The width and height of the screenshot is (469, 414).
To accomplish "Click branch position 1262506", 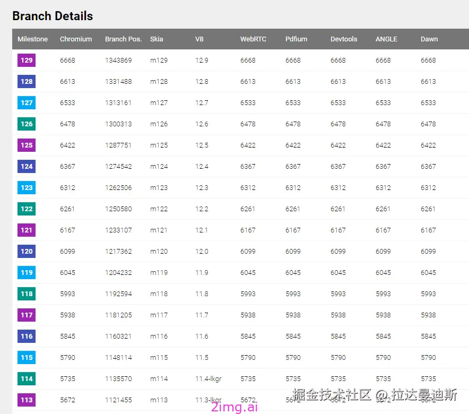I will click(118, 188).
